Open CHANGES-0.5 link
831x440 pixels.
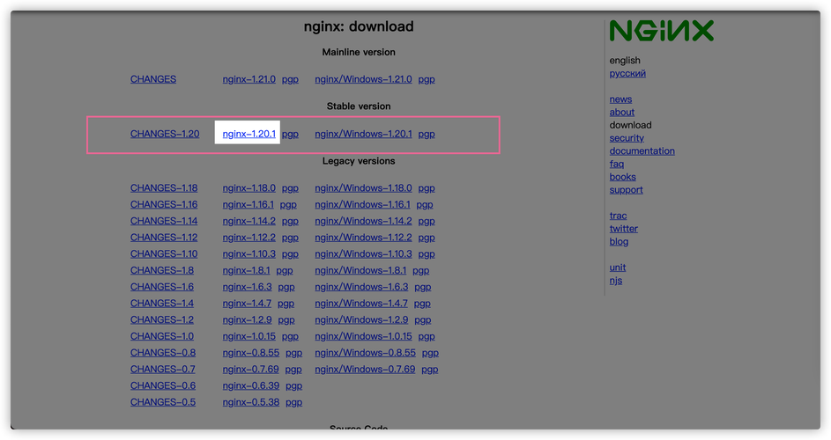pyautogui.click(x=163, y=401)
